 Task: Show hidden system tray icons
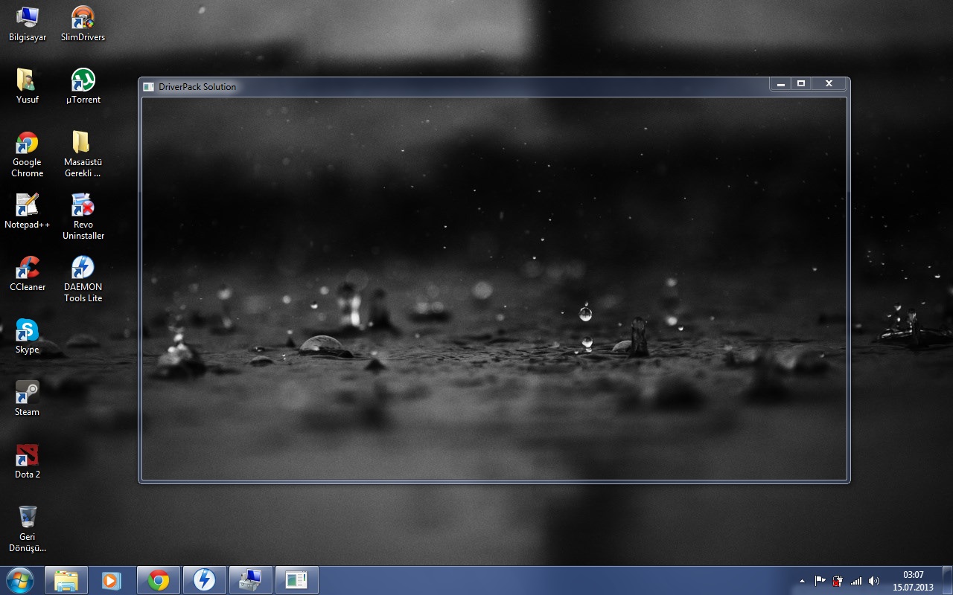tap(802, 581)
